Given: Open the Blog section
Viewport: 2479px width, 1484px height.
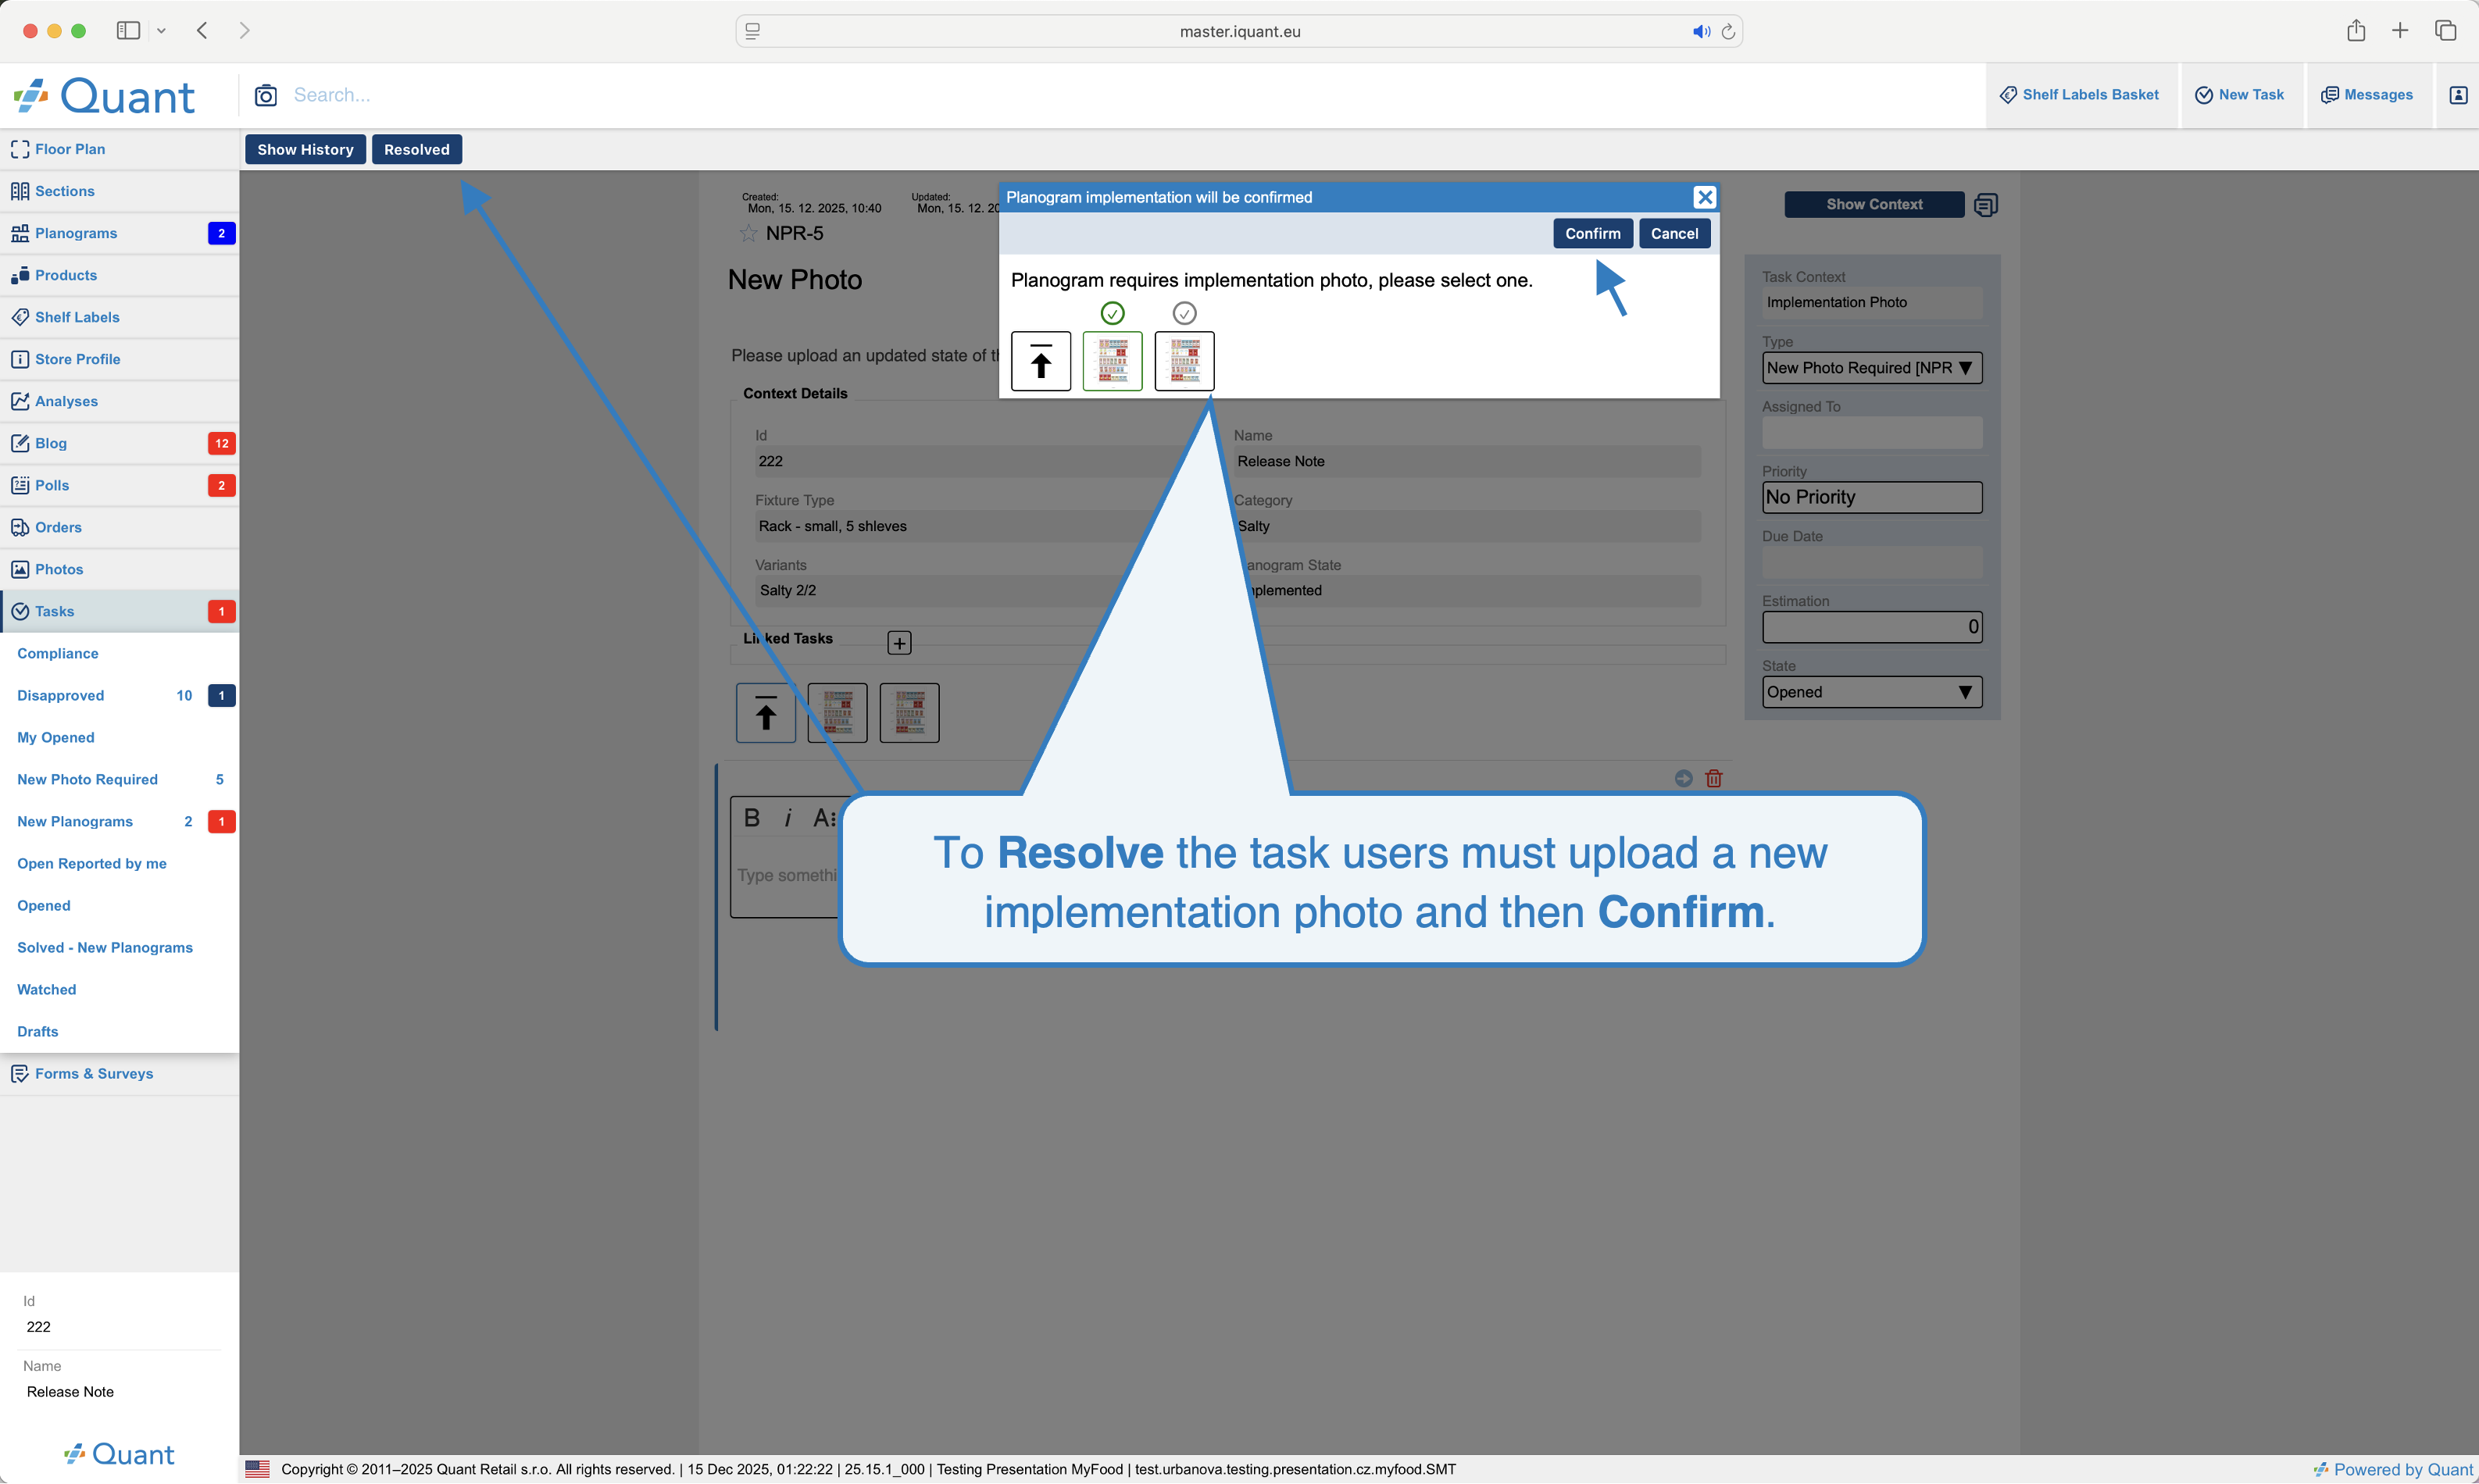Looking at the screenshot, I should tap(119, 443).
